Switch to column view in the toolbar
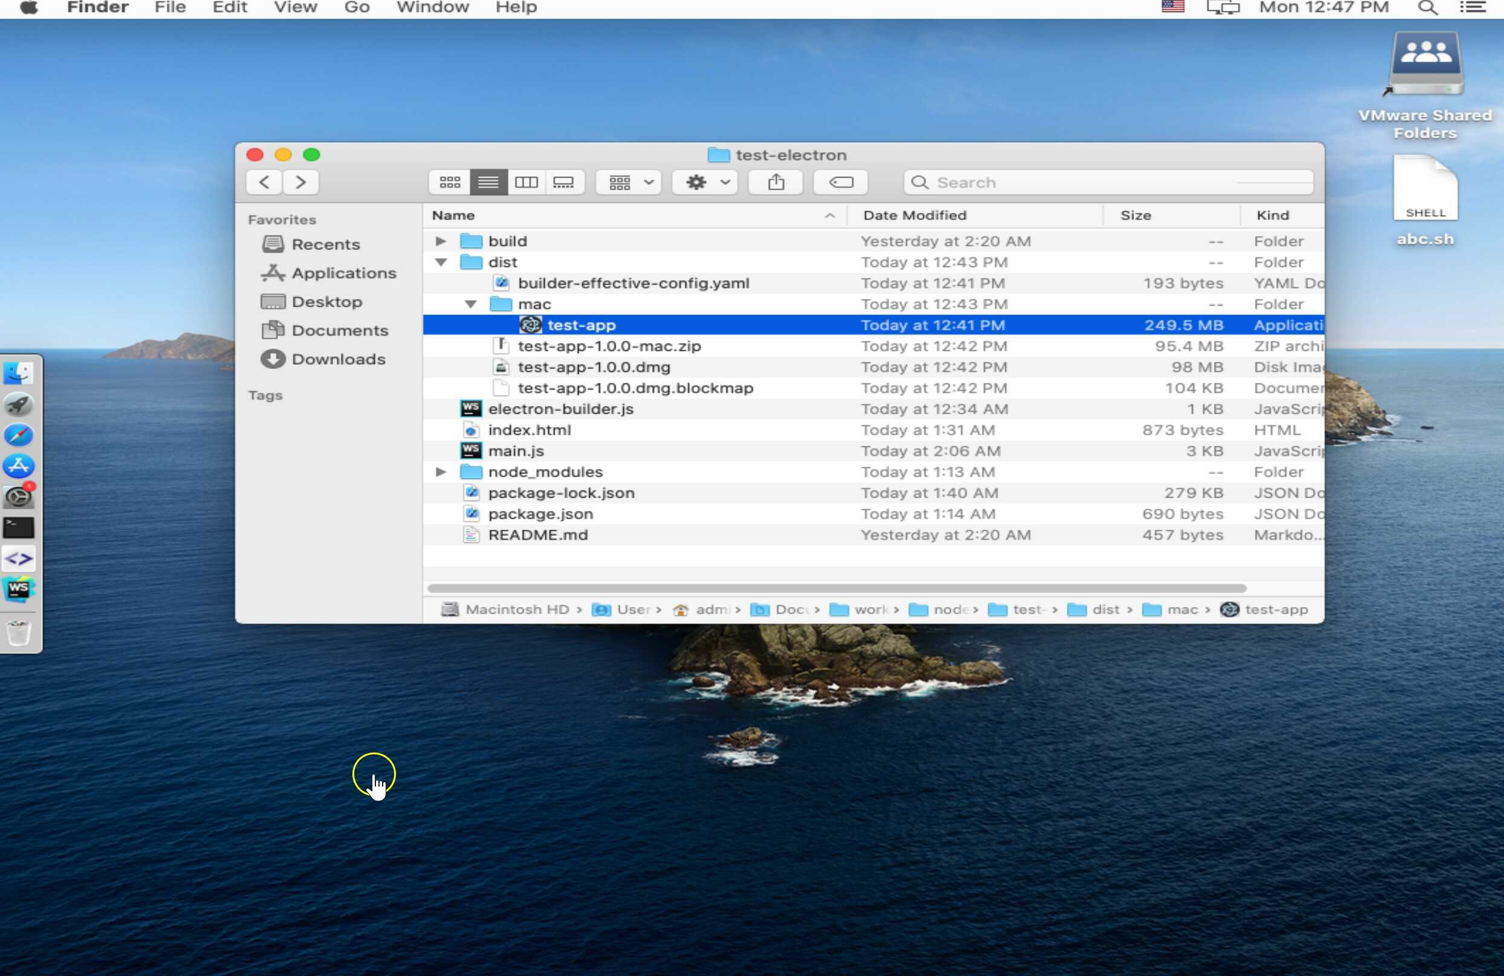The height and width of the screenshot is (976, 1504). (x=527, y=182)
